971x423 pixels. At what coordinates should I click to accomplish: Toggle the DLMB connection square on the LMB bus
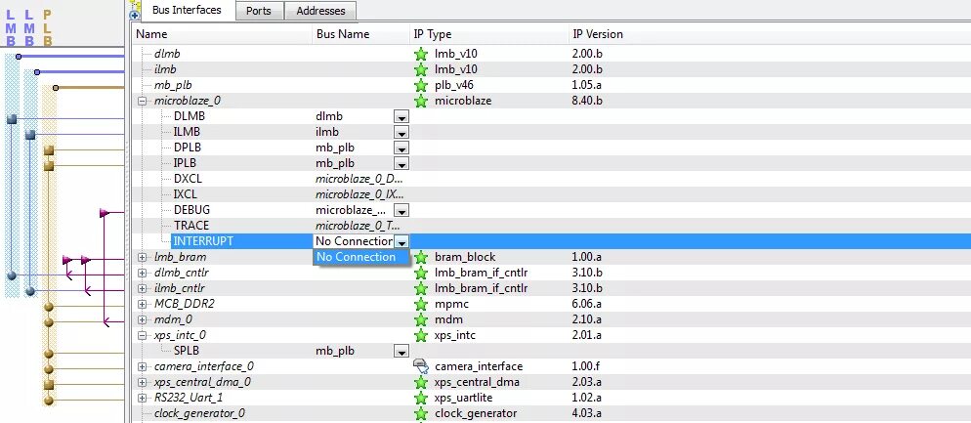click(11, 119)
